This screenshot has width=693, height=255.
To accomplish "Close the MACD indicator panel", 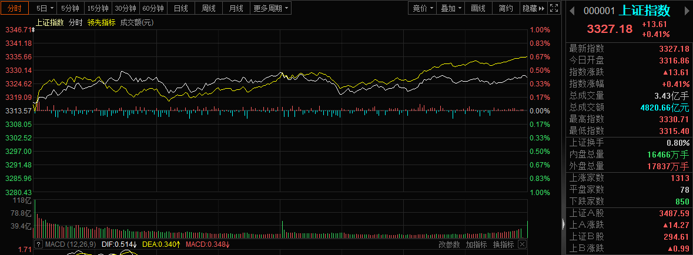I will point(522,244).
